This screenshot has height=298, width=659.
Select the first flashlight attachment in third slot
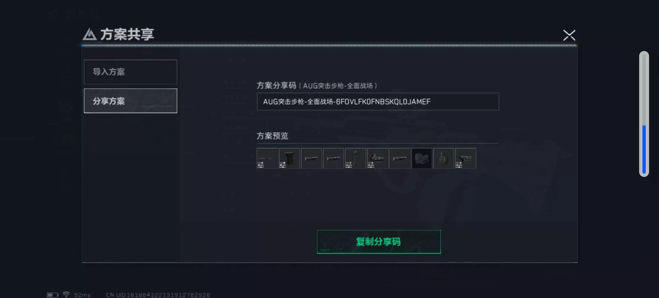tap(311, 158)
